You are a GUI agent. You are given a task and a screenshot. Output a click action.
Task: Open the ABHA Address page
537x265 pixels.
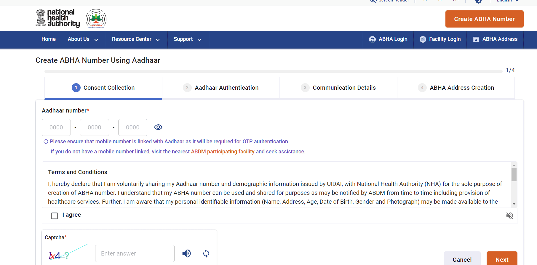click(x=495, y=39)
